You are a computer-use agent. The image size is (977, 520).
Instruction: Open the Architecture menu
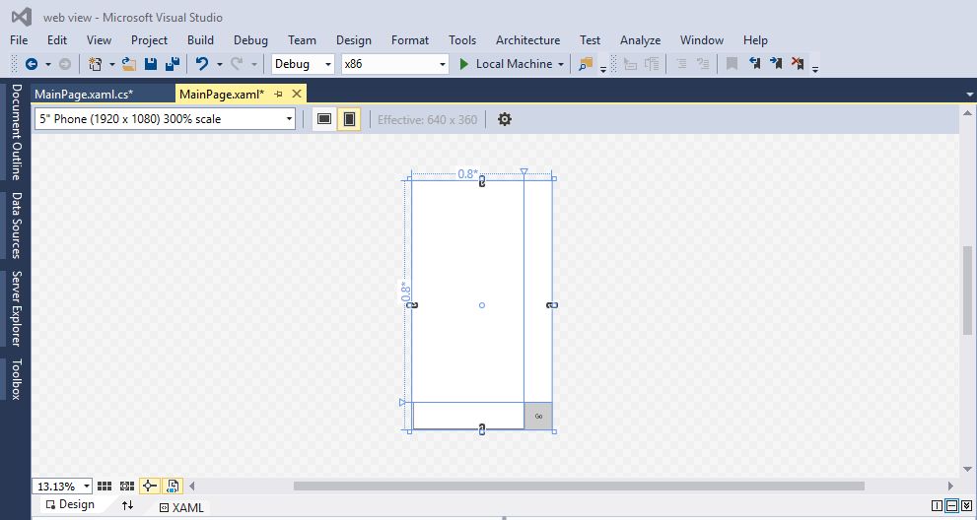527,39
